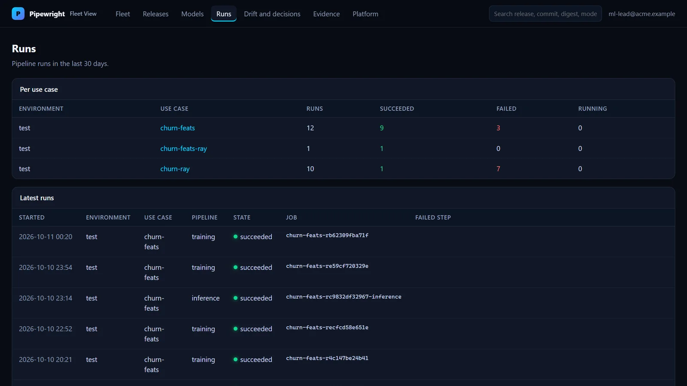The height and width of the screenshot is (386, 687).
Task: Click succeeded count 9 for churn-feats
Action: (x=382, y=128)
